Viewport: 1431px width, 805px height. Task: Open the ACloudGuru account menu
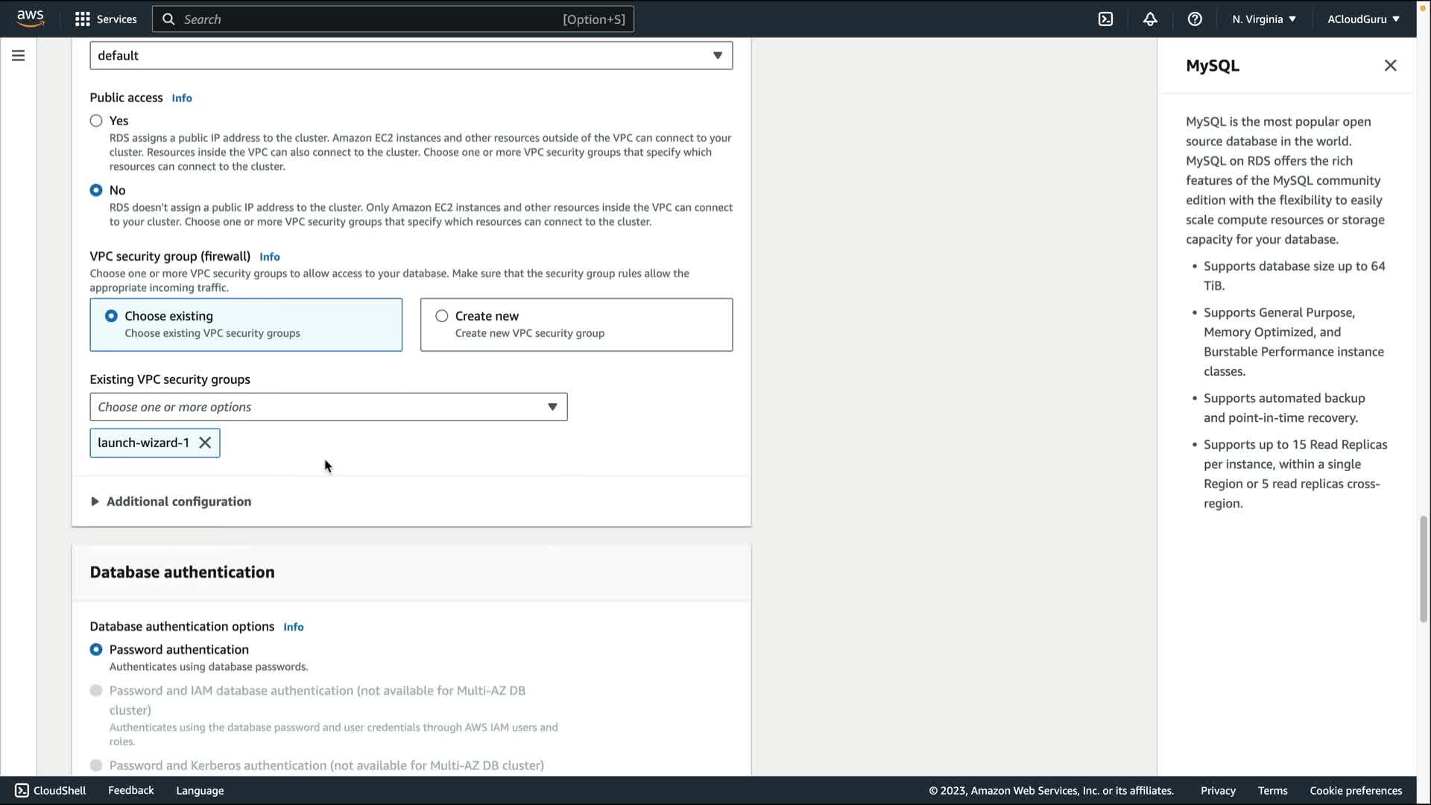coord(1363,19)
